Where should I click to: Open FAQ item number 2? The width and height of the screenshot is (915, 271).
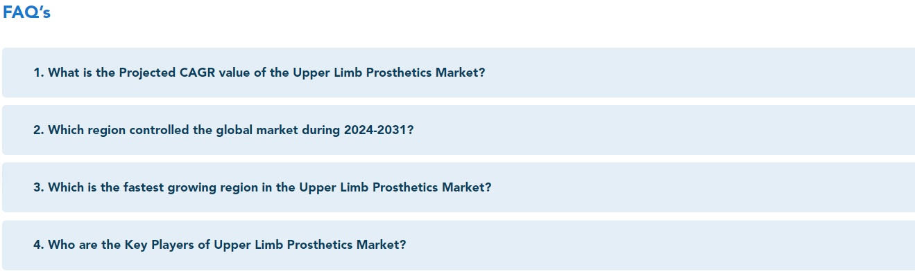[x=459, y=130]
